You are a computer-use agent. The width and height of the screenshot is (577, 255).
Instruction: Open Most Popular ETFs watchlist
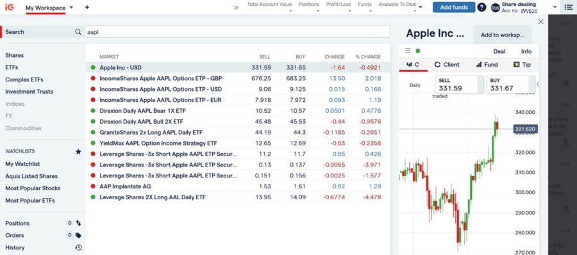[29, 201]
